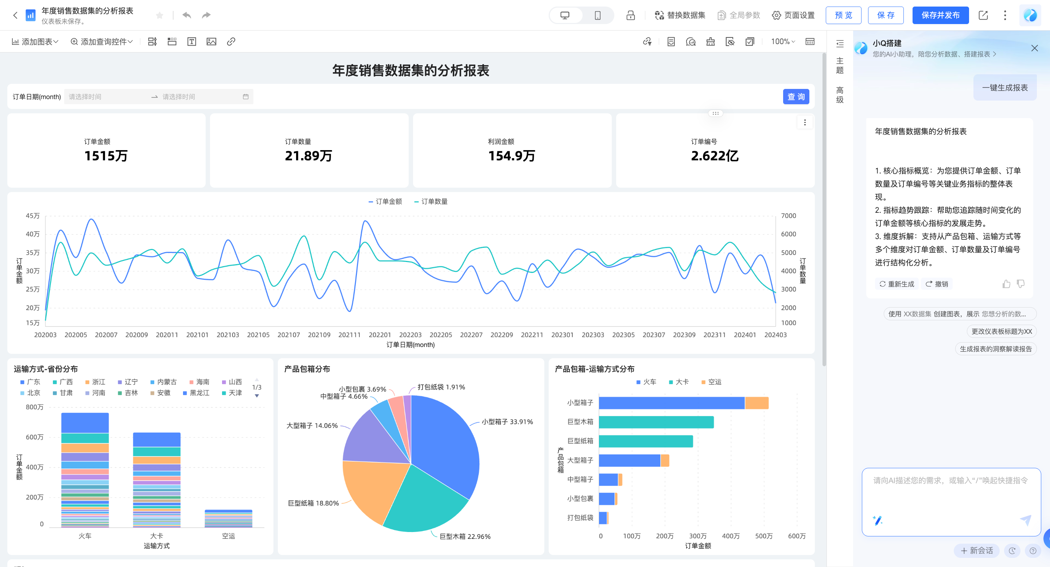Viewport: 1050px width, 567px height.
Task: Go back using the left arrow
Action: [15, 15]
